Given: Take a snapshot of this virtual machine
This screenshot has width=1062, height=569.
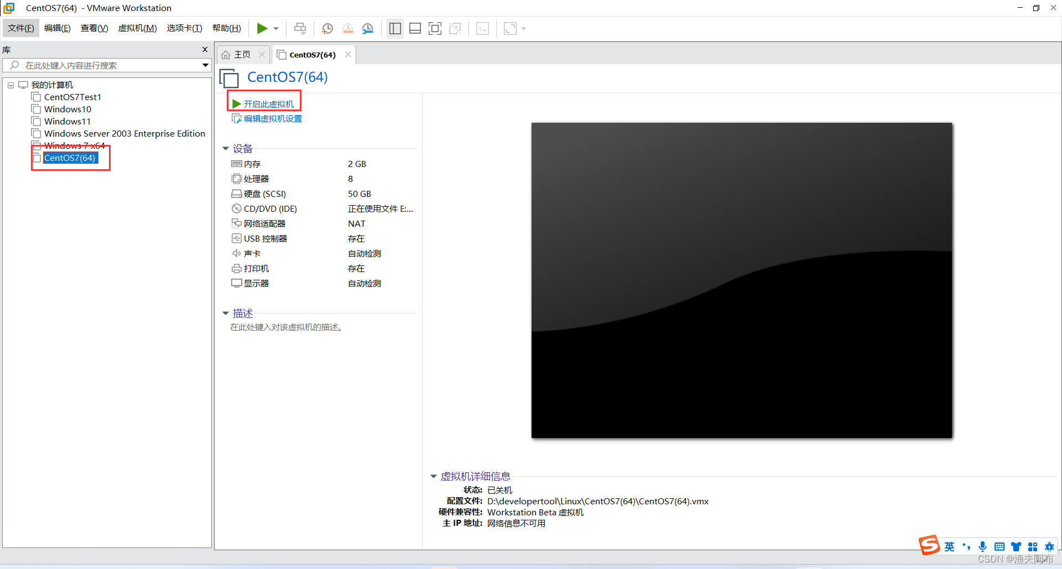Looking at the screenshot, I should 327,28.
